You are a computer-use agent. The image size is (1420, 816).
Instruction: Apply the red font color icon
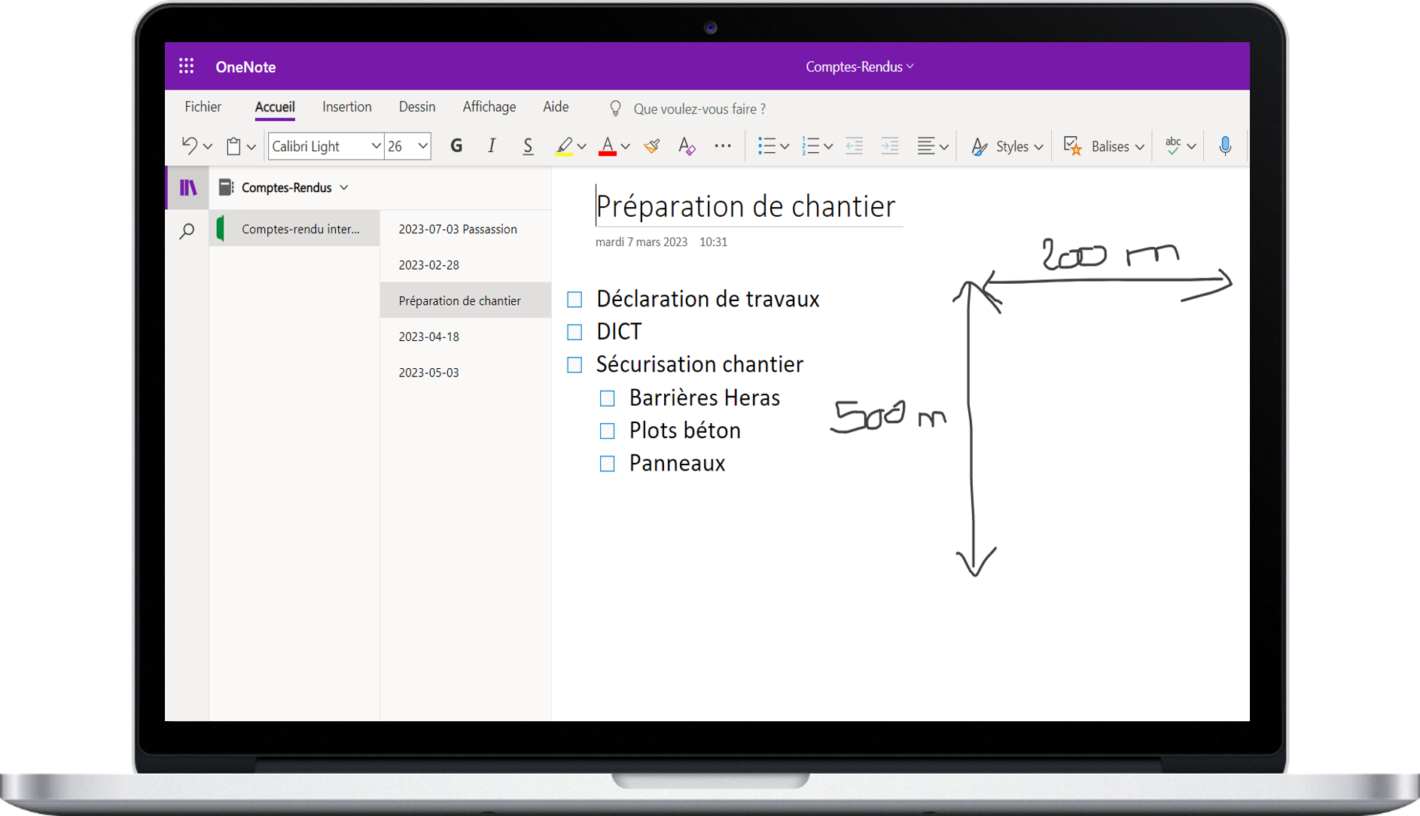(608, 146)
